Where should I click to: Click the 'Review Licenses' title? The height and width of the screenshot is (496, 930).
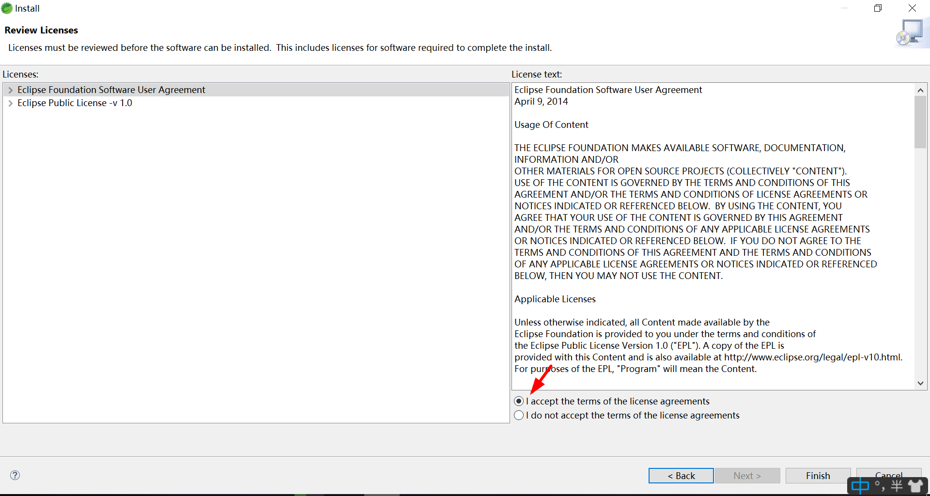click(x=41, y=30)
